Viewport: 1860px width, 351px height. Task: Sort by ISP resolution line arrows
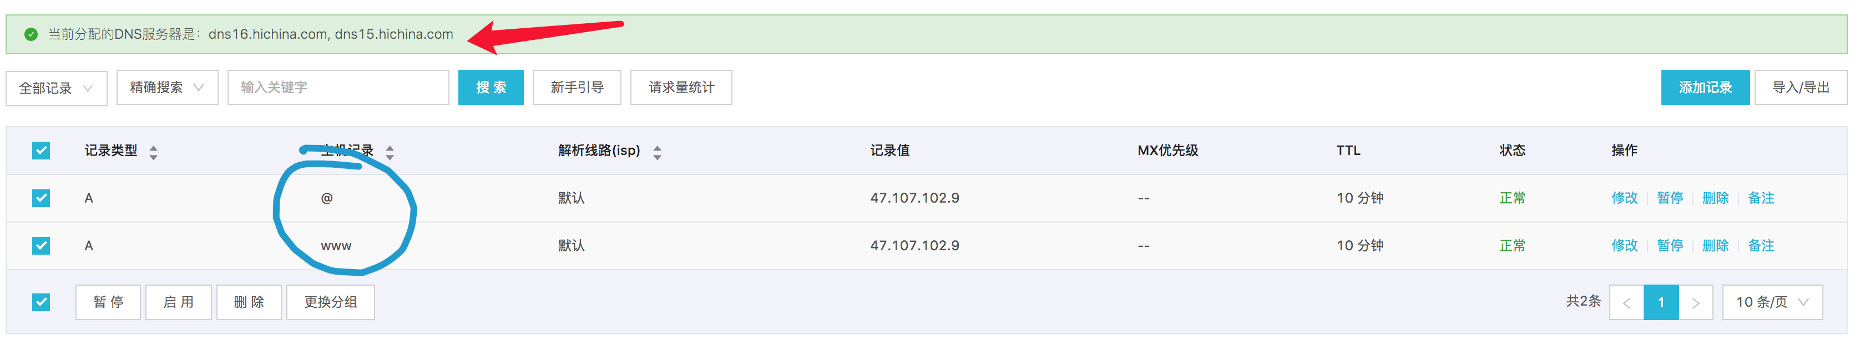click(x=657, y=151)
